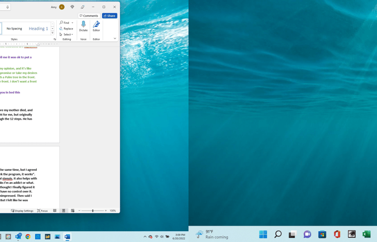Apply the Heading 1 style
377x242 pixels.
click(38, 28)
